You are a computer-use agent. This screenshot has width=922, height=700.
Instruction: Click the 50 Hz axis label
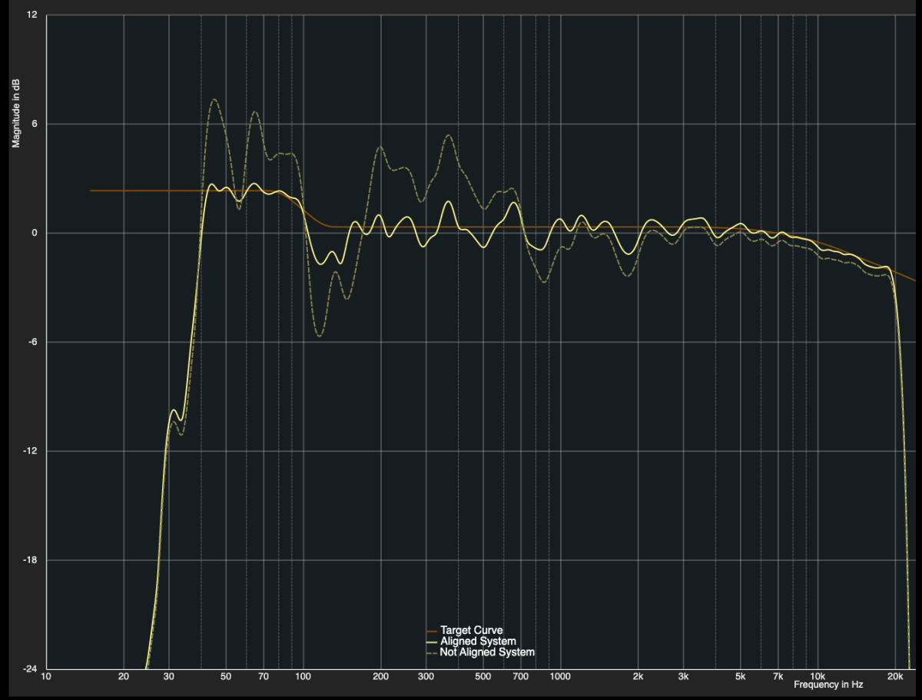tap(226, 677)
